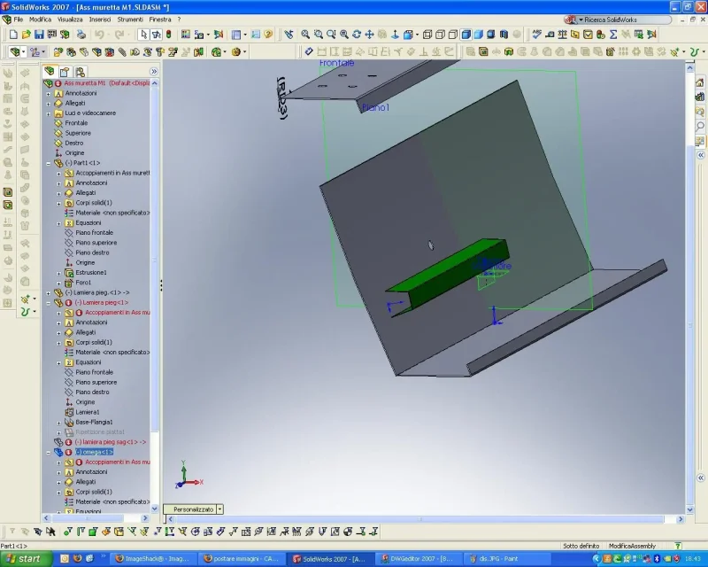708x567 pixels.
Task: Click the Undo arrow icon
Action: pyautogui.click(x=99, y=35)
